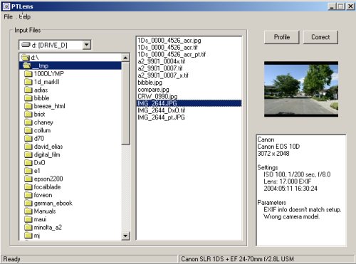Open the drive selection dropdown
This screenshot has width=356, height=264.
point(87,45)
